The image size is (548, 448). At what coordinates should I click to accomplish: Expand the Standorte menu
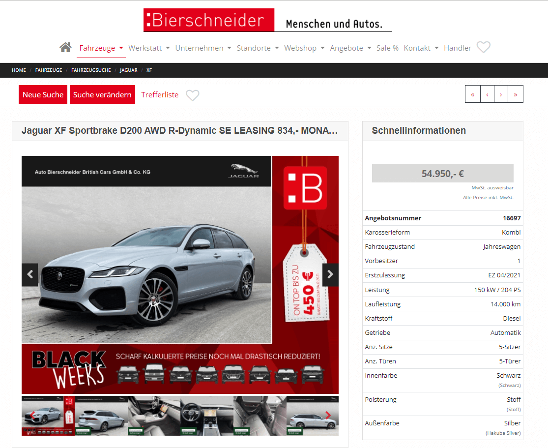point(258,48)
